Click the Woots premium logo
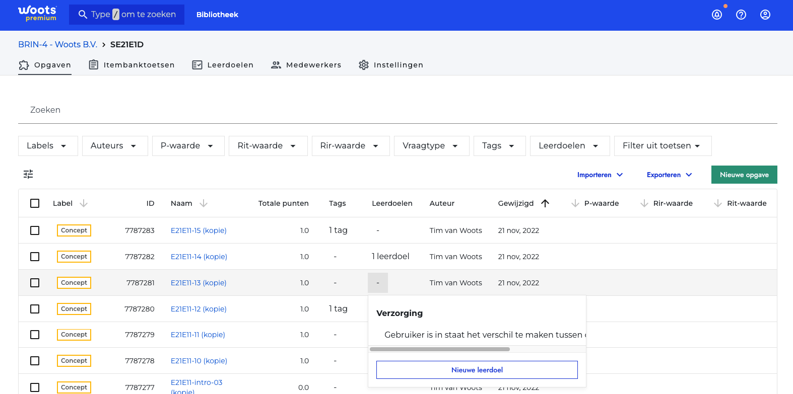This screenshot has width=793, height=394. tap(37, 14)
